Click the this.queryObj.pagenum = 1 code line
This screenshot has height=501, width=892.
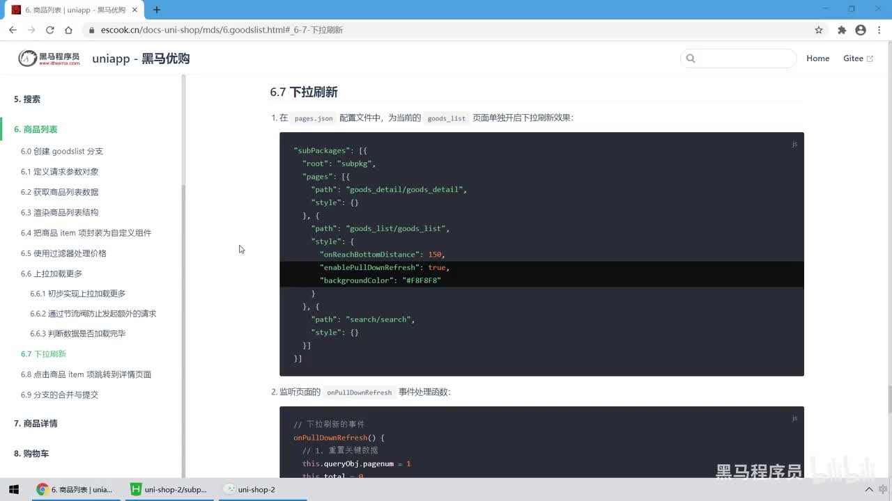(x=357, y=463)
